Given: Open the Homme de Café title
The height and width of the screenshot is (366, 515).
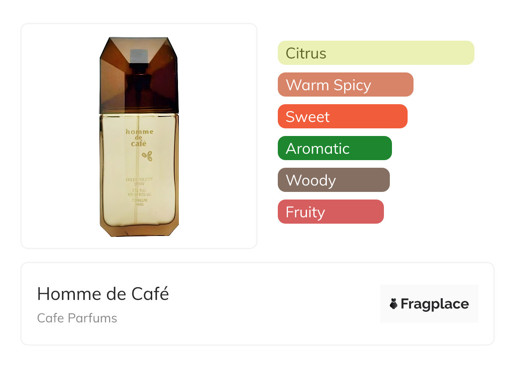Looking at the screenshot, I should coord(103,294).
